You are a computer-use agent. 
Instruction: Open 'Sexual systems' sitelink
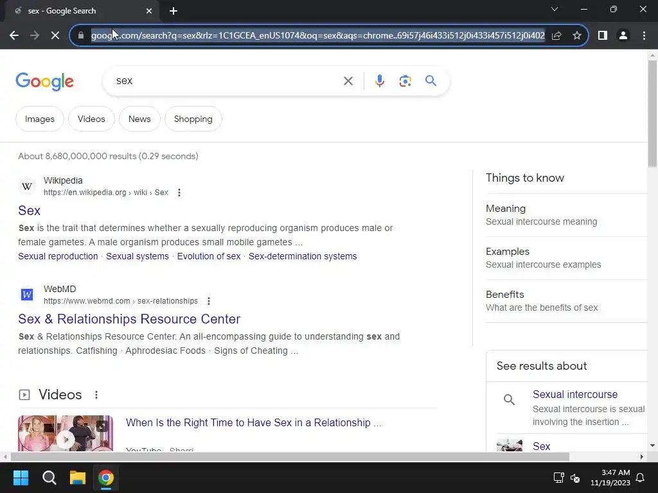point(138,256)
